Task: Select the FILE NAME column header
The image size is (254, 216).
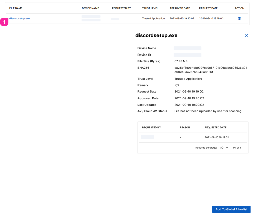Action: (x=16, y=8)
